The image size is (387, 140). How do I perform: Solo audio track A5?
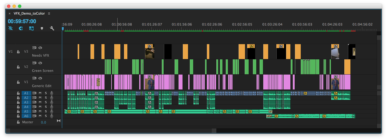46,111
